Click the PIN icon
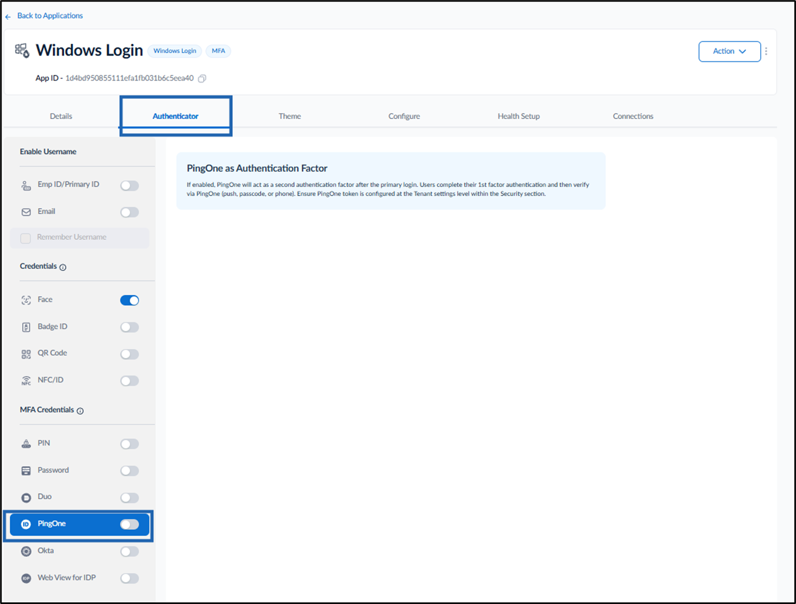The height and width of the screenshot is (604, 796). click(x=26, y=444)
